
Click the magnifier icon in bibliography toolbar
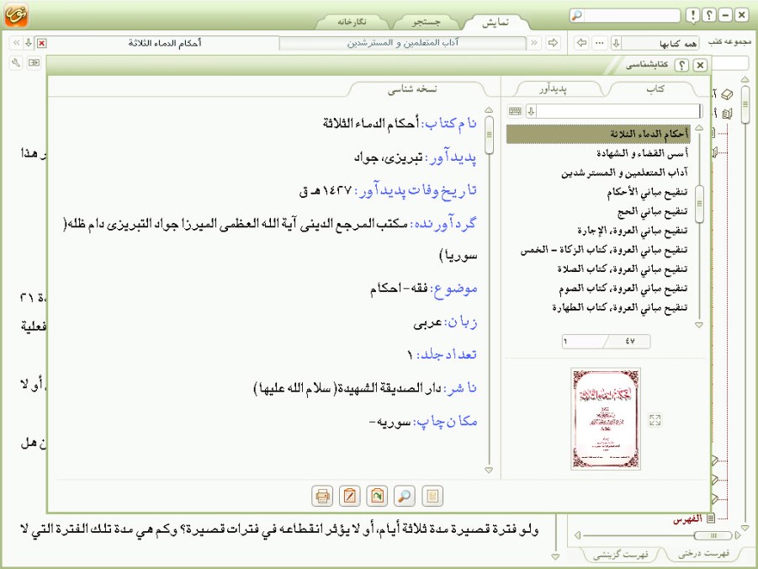pyautogui.click(x=404, y=496)
